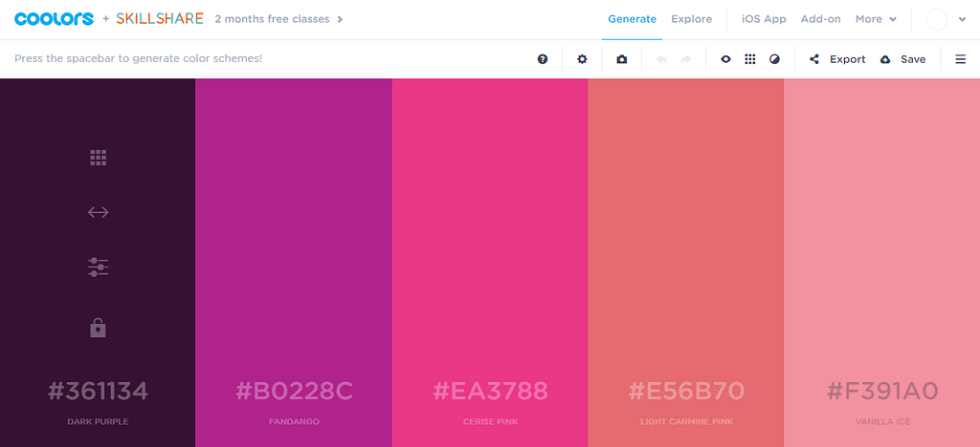Open the 2 months free classes link
Screen dimensions: 980x447
(x=278, y=19)
